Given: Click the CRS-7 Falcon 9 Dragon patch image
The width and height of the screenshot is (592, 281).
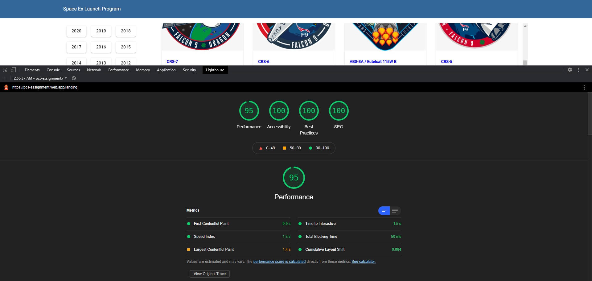Looking at the screenshot, I should 203,36.
